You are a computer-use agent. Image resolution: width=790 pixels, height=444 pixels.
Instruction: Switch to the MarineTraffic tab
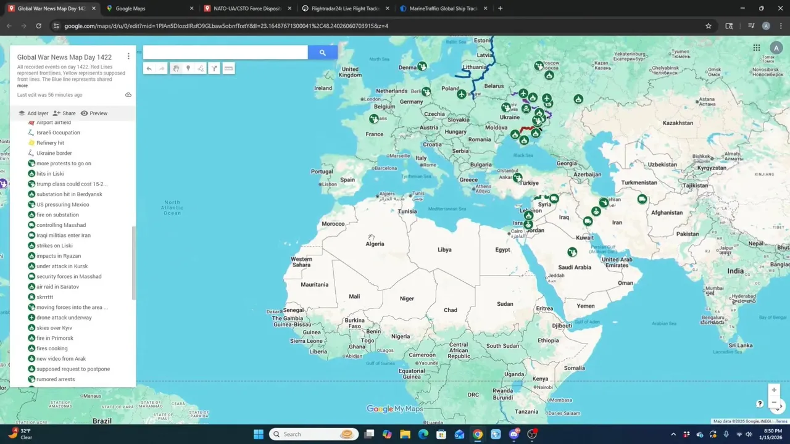(x=444, y=9)
